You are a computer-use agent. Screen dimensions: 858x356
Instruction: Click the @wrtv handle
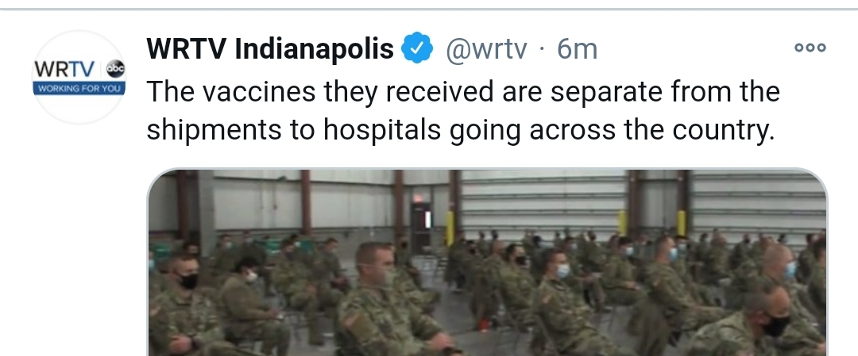[486, 50]
